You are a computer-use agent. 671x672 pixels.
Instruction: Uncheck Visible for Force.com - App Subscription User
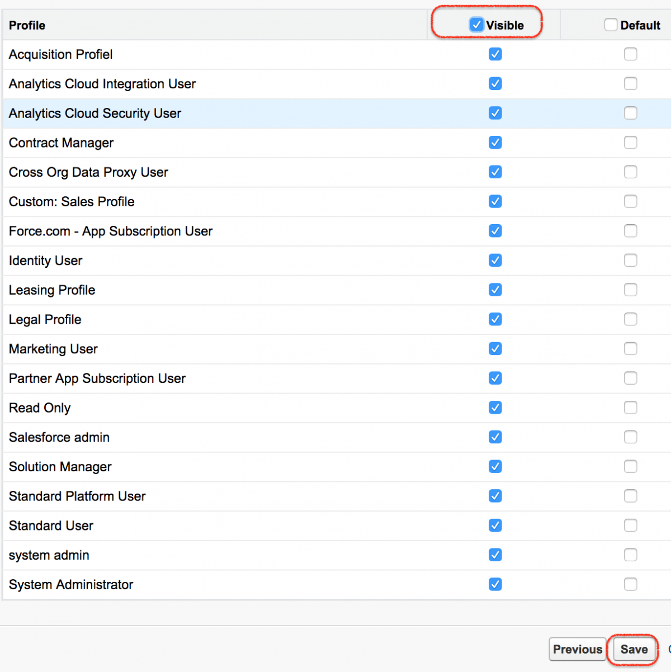click(x=495, y=230)
